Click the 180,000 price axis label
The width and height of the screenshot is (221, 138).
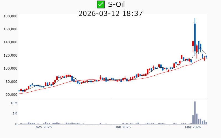10,16
